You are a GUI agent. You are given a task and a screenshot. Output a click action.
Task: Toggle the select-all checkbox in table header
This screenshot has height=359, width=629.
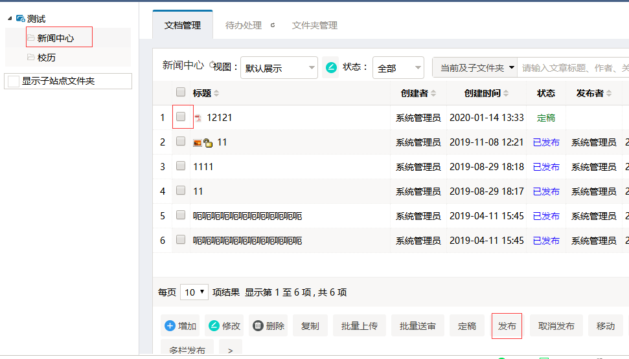point(181,92)
